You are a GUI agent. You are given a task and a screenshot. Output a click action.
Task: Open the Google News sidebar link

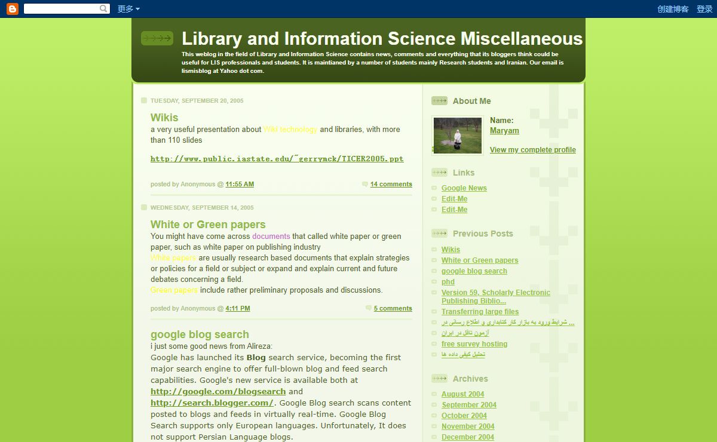[464, 188]
